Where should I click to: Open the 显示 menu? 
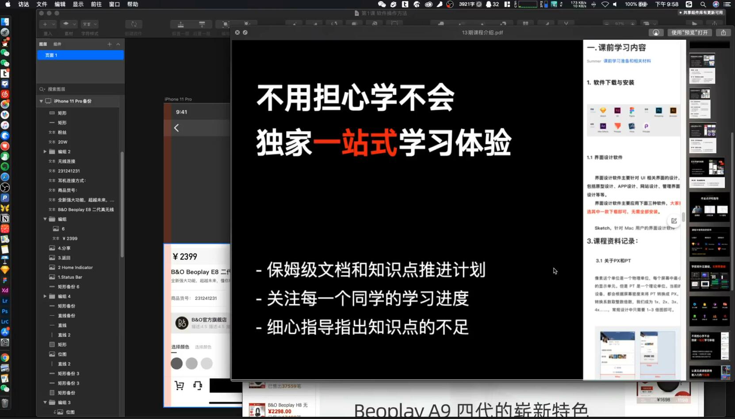(78, 4)
